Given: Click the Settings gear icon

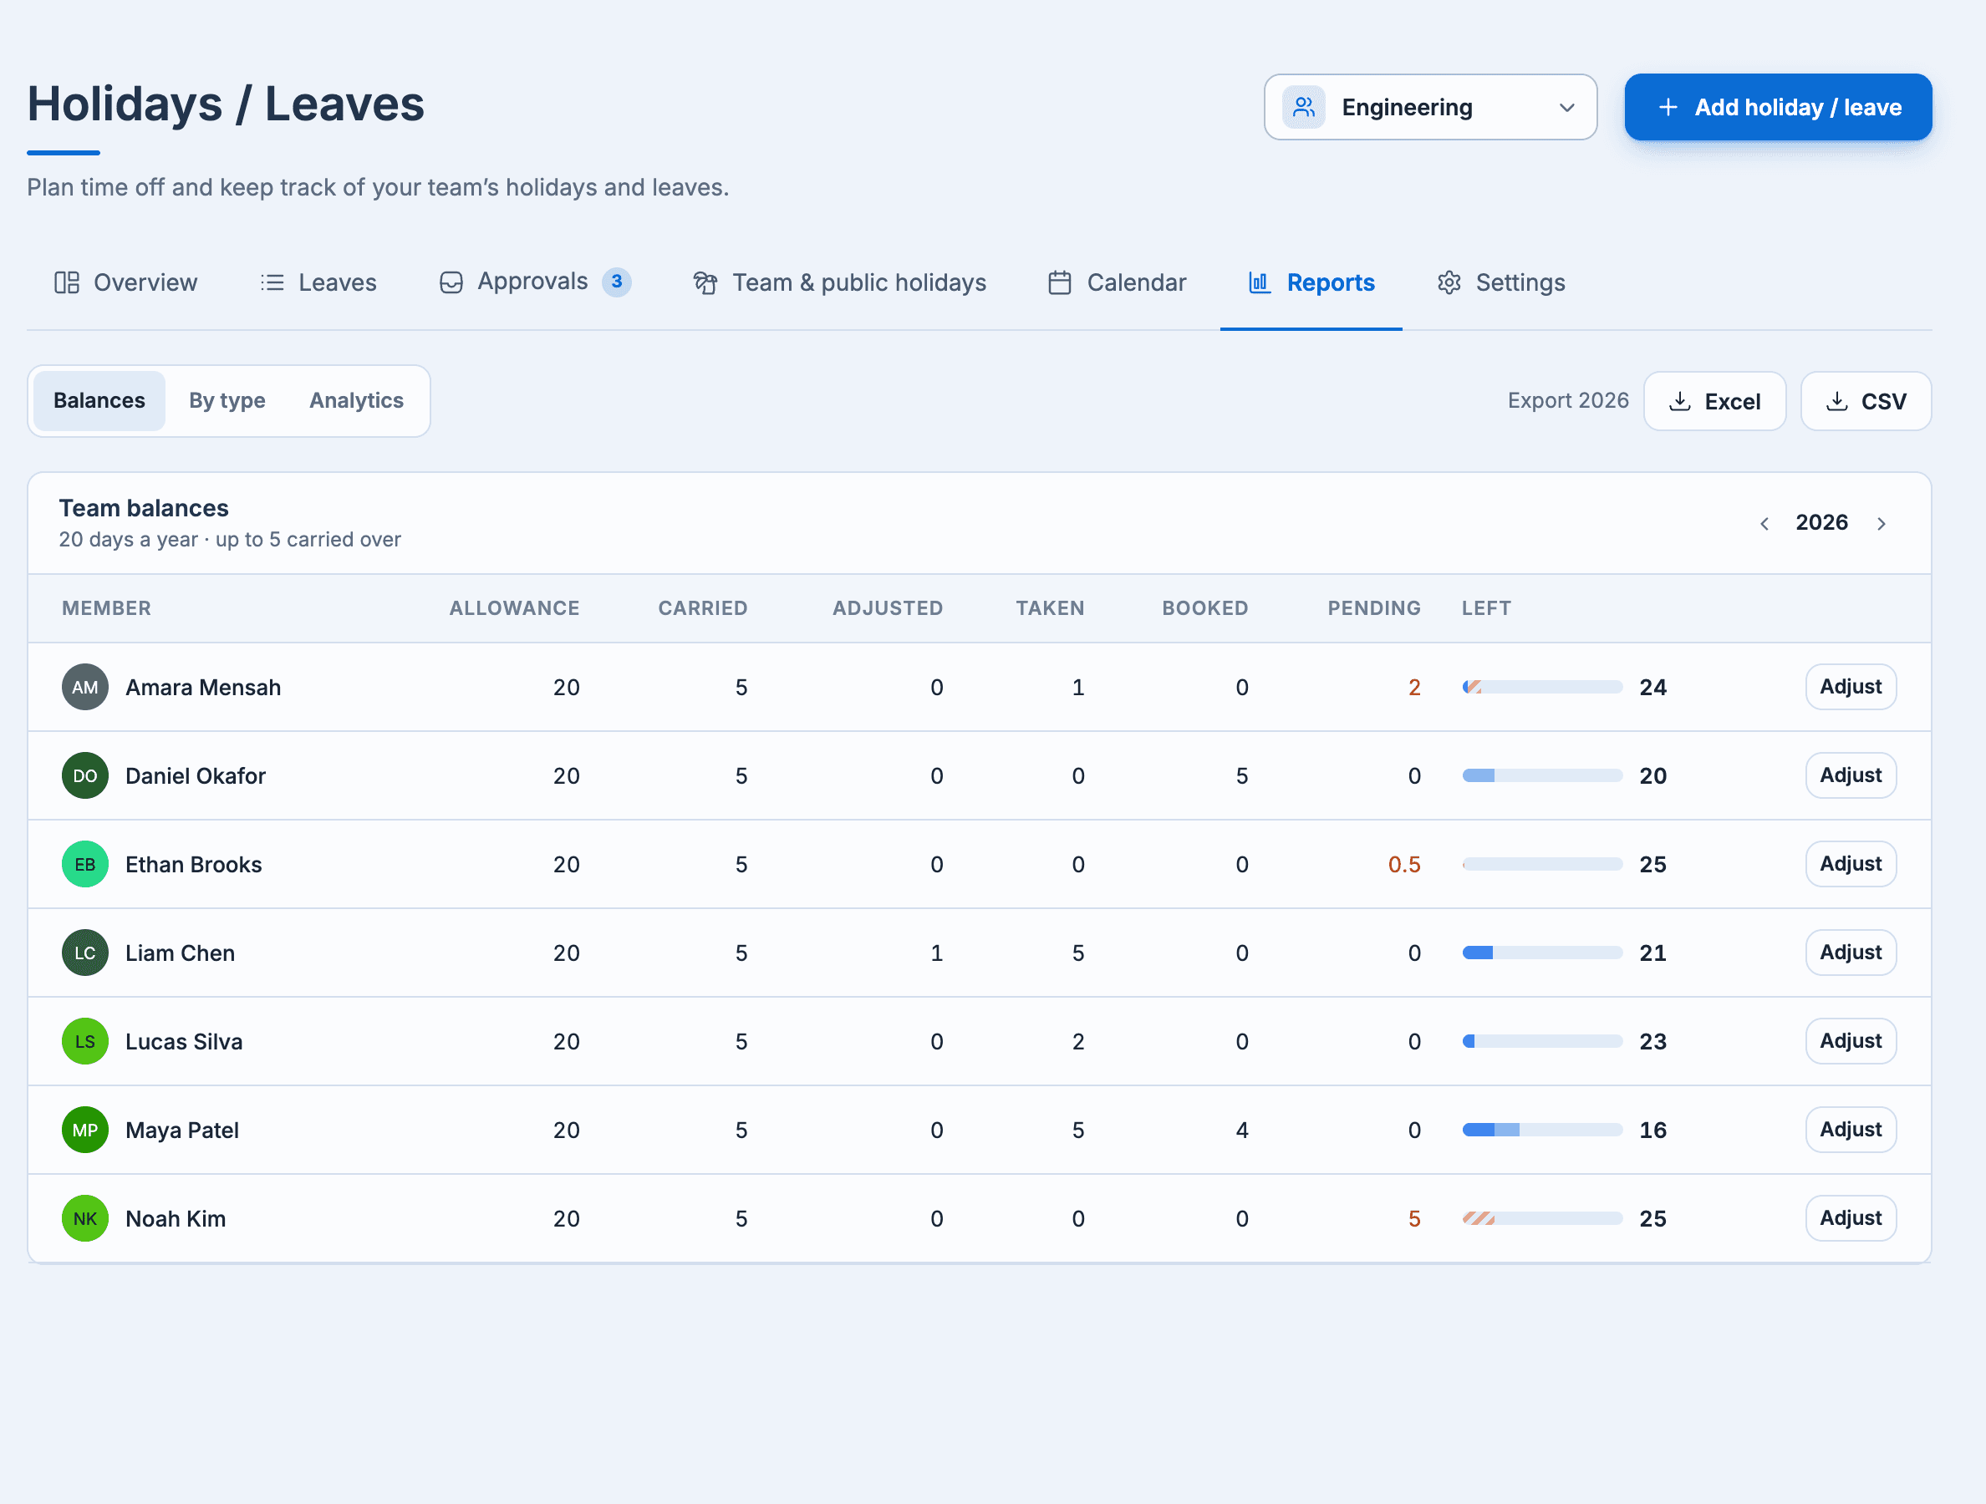Looking at the screenshot, I should click(x=1449, y=282).
